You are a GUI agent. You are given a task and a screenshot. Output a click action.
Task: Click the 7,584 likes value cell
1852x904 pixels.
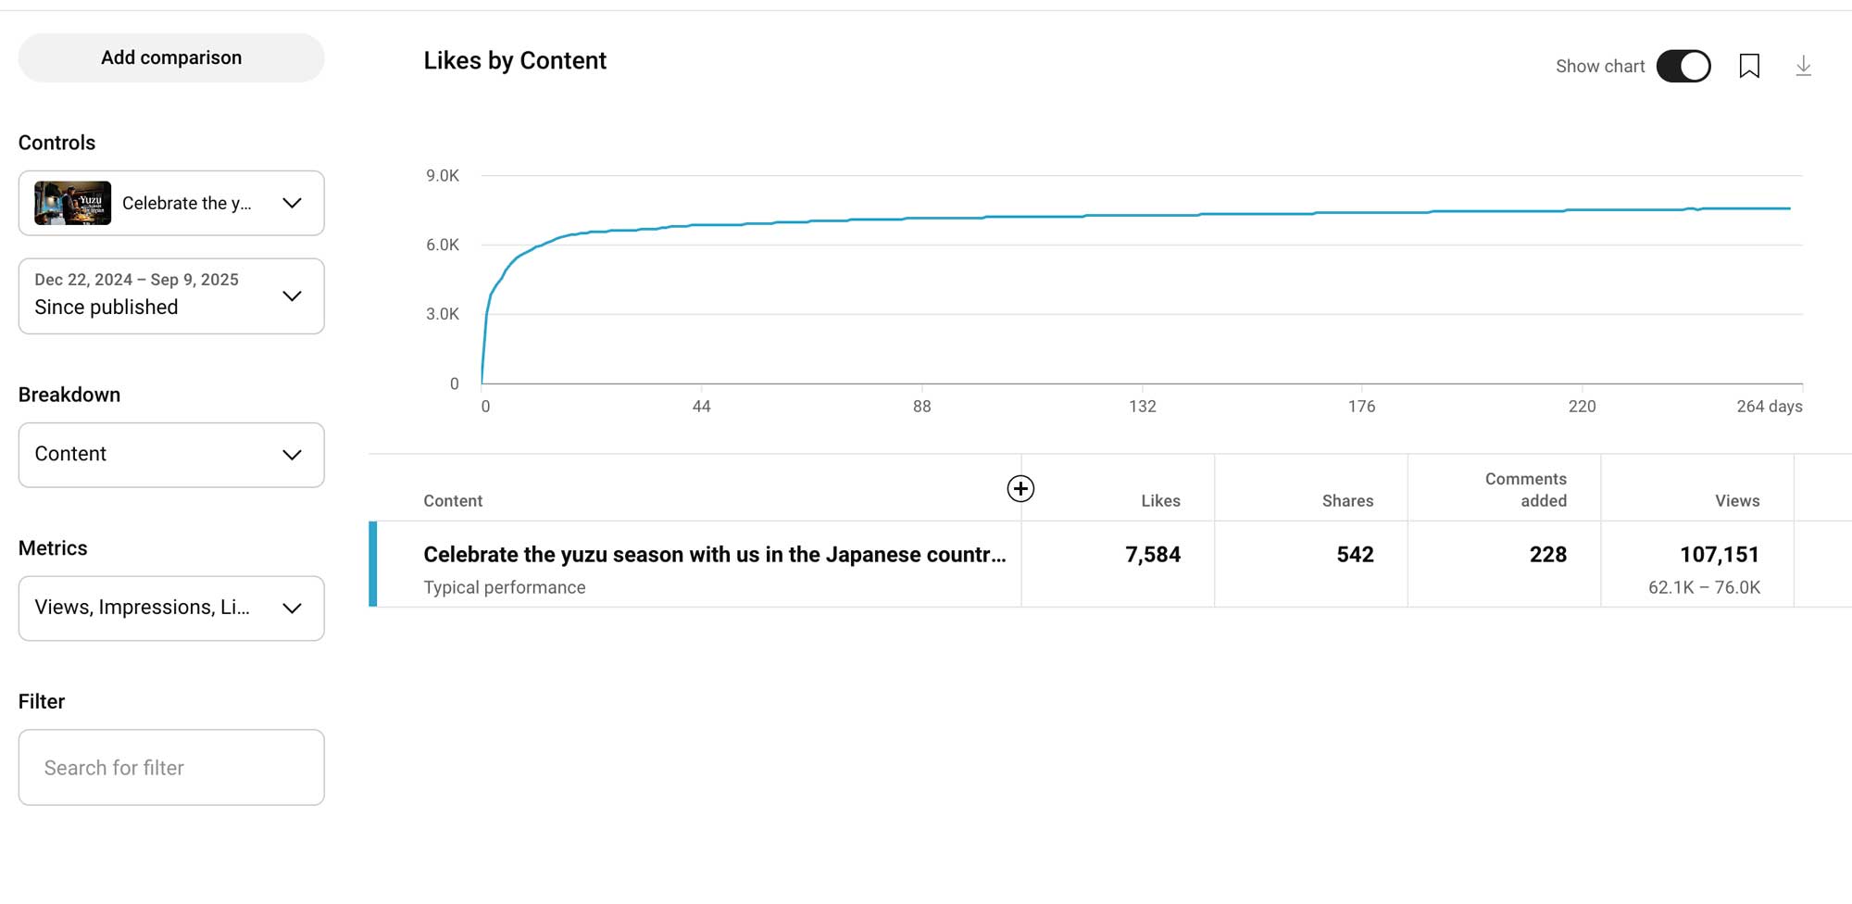click(x=1153, y=555)
